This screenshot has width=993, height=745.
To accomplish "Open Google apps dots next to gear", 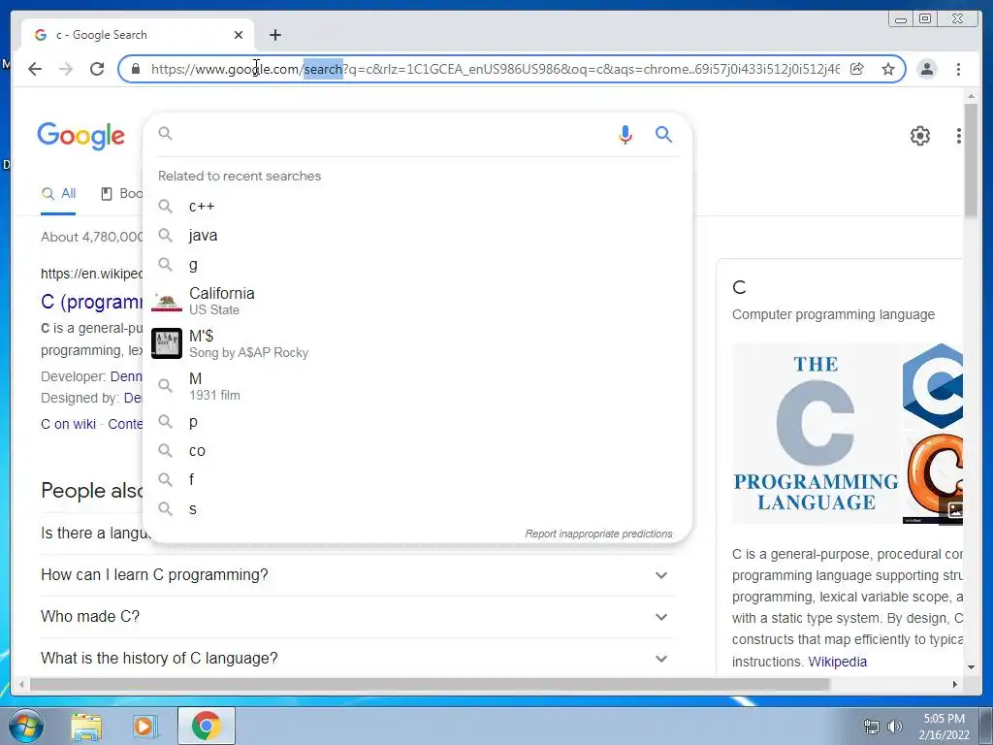I will [959, 136].
